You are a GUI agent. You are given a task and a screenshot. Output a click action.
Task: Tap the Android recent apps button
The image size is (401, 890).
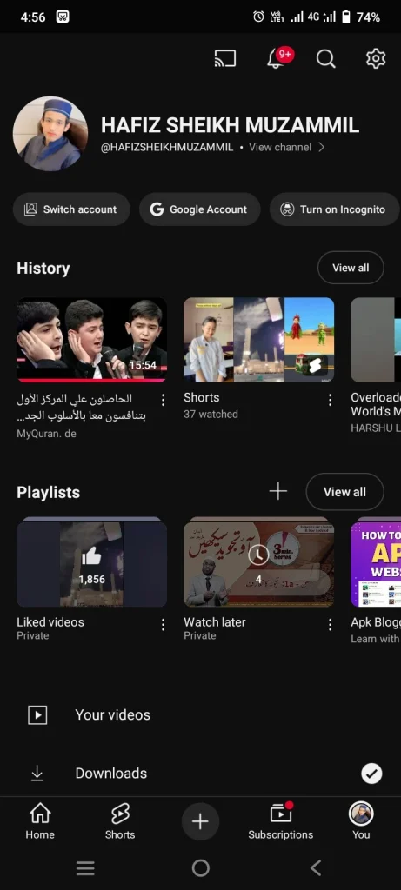[85, 868]
